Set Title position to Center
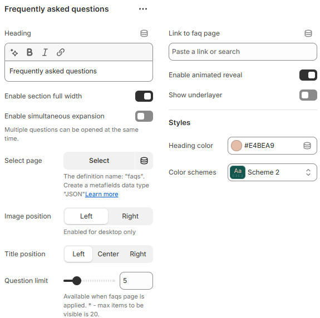 [108, 254]
